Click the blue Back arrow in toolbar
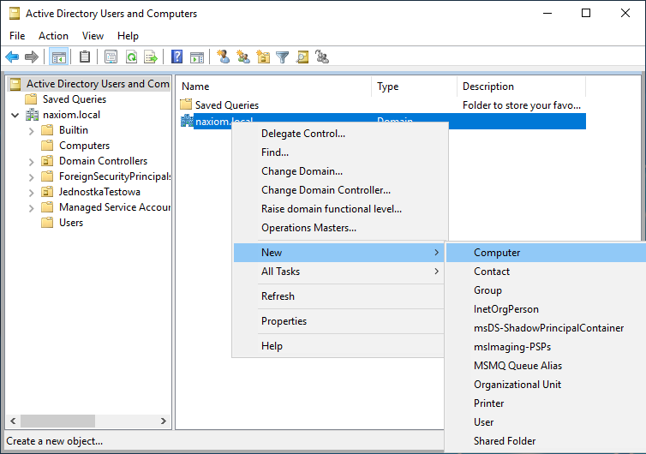Image resolution: width=646 pixels, height=454 pixels. pyautogui.click(x=12, y=57)
